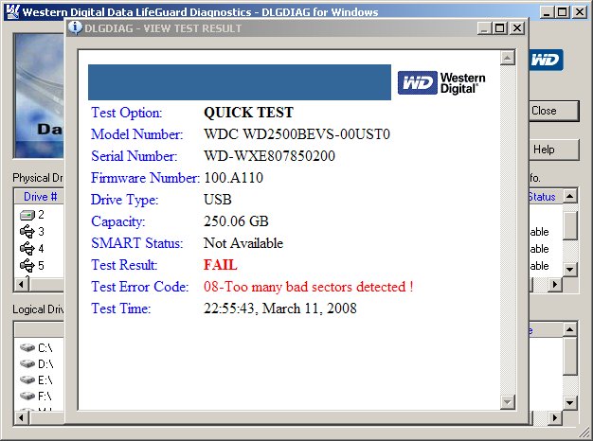Select physical drive 2 hard disk icon
Image resolution: width=593 pixels, height=441 pixels.
click(27, 215)
